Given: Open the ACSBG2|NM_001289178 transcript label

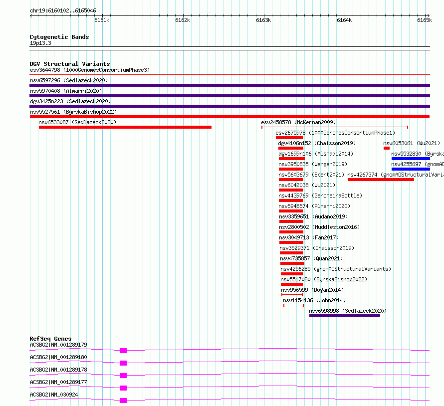Looking at the screenshot, I should click(x=58, y=370).
